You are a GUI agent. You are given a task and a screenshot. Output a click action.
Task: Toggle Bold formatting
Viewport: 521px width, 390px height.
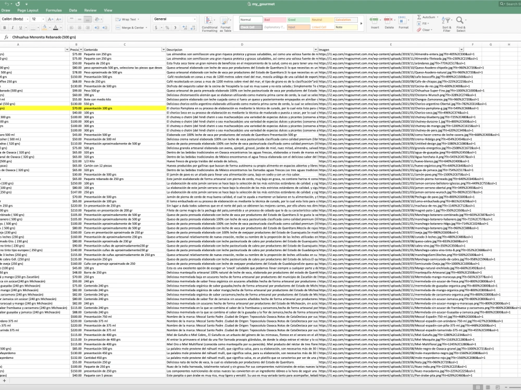click(5, 28)
